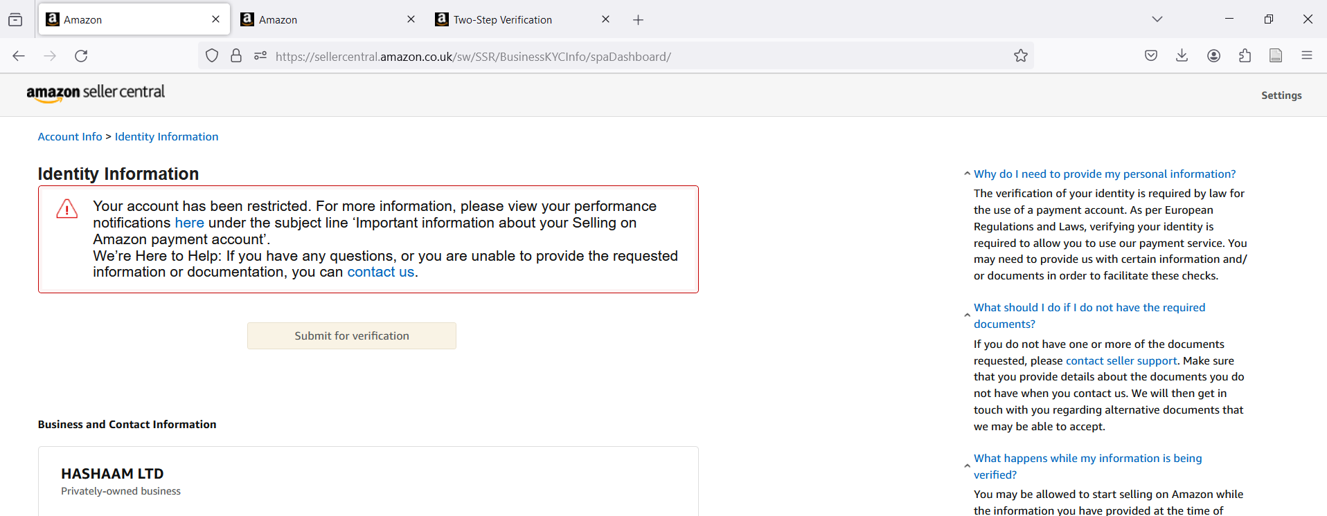Screen dimensions: 1327x516
Task: Select the first Amazon tab
Action: 134,19
